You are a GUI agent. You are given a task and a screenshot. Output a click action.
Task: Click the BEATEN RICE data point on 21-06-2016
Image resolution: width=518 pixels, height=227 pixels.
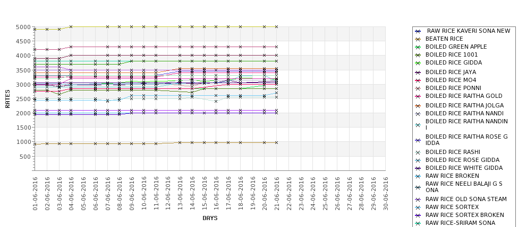[276, 142]
